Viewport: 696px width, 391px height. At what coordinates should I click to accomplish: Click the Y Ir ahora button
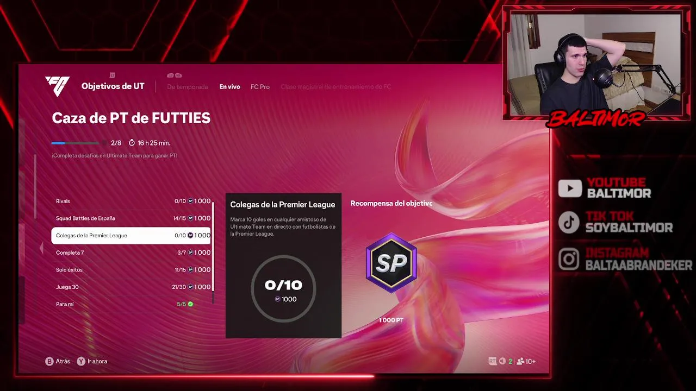click(x=92, y=361)
